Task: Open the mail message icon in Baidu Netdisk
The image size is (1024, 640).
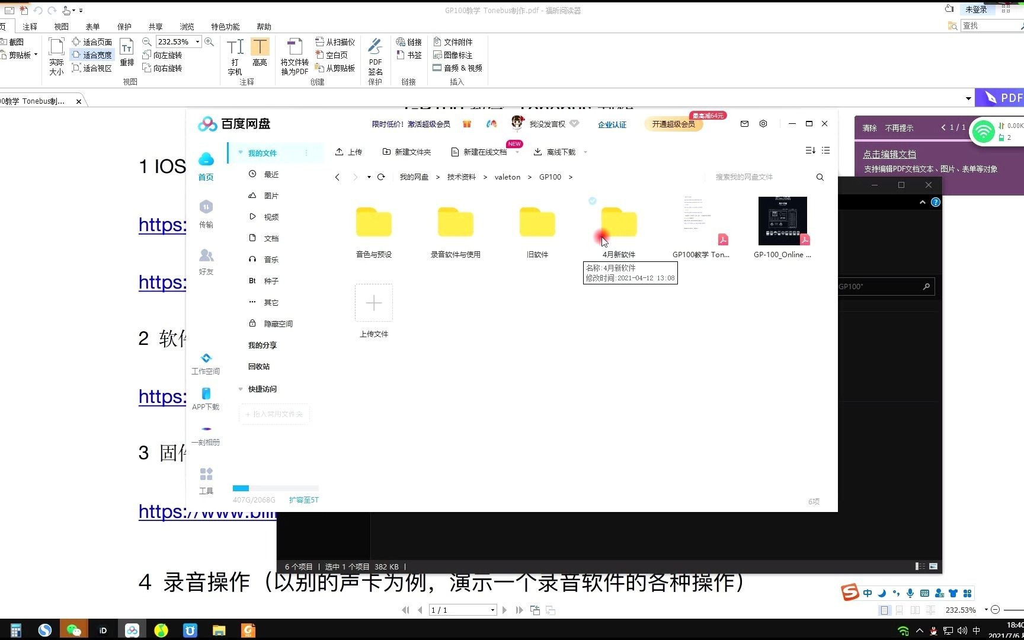Action: (744, 124)
